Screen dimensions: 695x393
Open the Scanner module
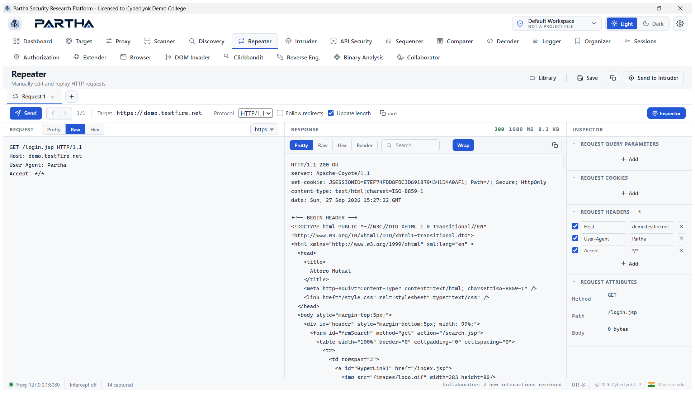160,41
